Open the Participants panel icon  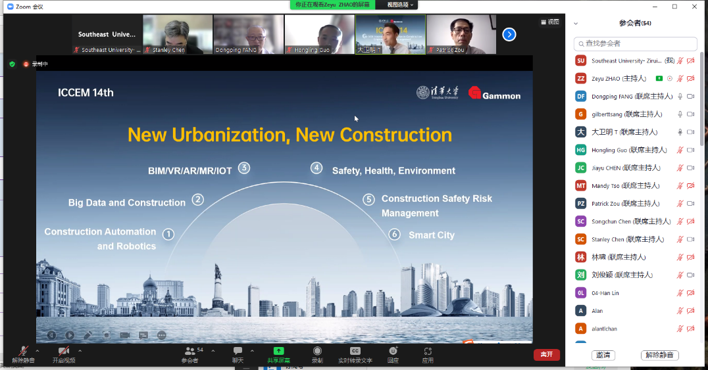(x=190, y=351)
